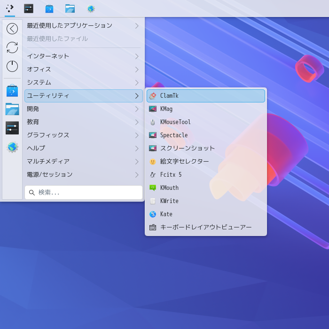Click the Spectacle screenshot icon

pyautogui.click(x=153, y=135)
